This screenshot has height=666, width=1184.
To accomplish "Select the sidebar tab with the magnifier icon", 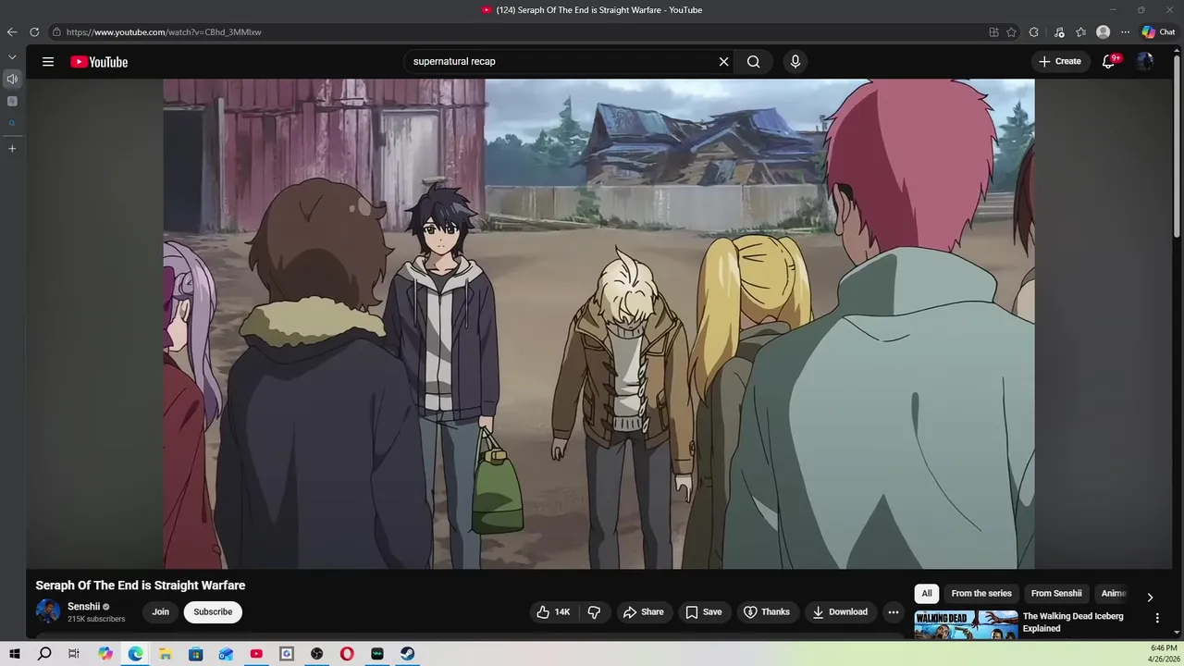I will pyautogui.click(x=12, y=123).
